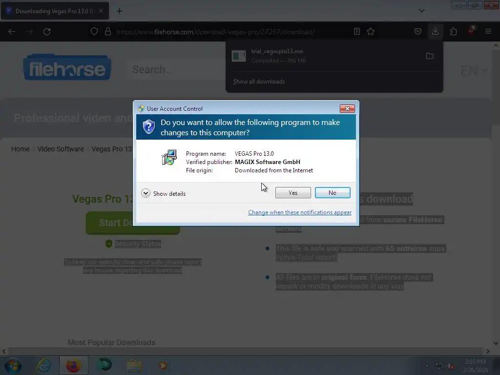Open the Windows Start menu
The height and width of the screenshot is (375, 500).
pyautogui.click(x=13, y=365)
